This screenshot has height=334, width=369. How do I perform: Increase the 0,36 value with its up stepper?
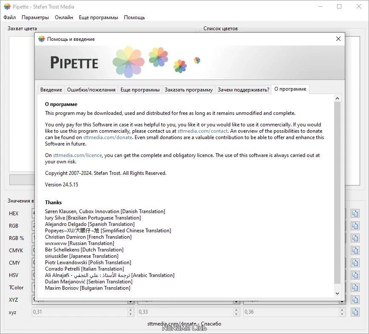coord(342,310)
